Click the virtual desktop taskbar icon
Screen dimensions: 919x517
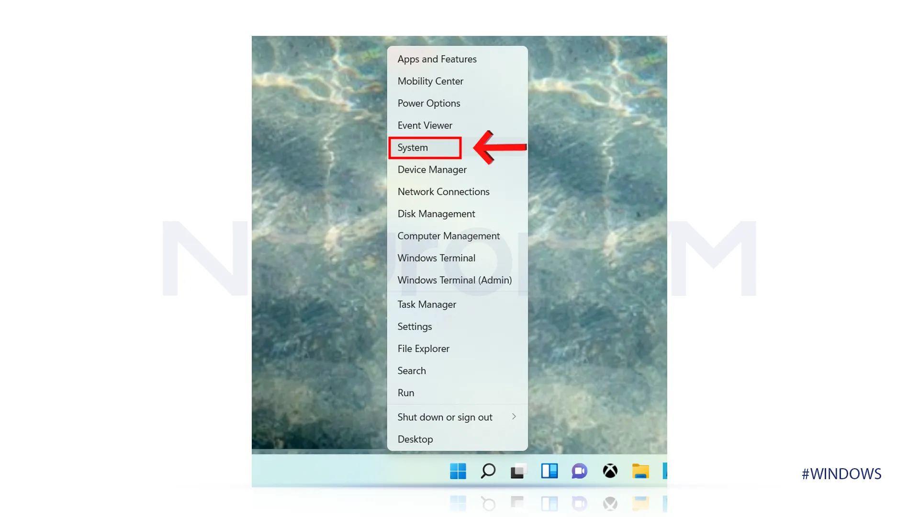pos(517,471)
